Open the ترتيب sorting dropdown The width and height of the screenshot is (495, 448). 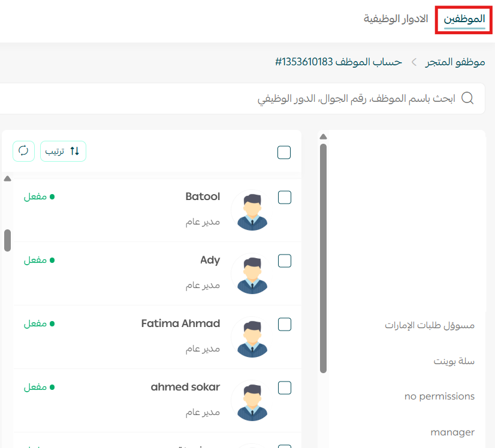63,151
